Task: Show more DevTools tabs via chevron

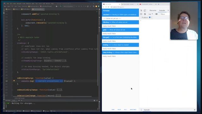Action: [168, 10]
